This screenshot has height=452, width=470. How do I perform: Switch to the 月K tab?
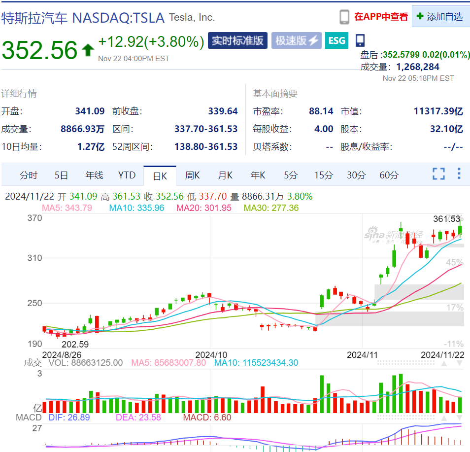[225, 174]
